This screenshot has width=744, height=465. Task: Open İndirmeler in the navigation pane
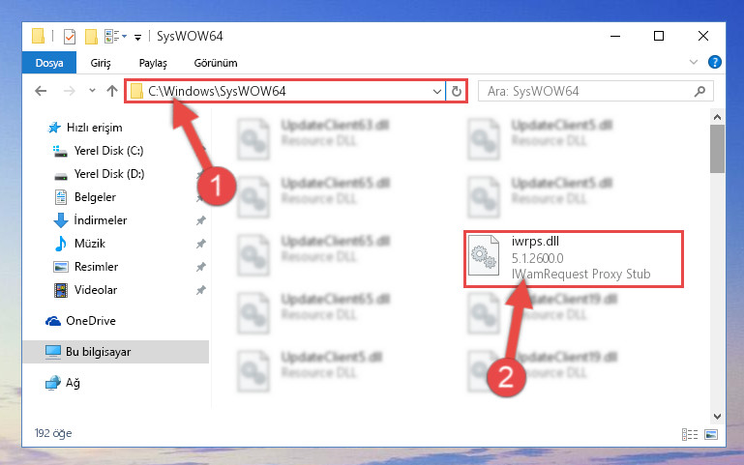pyautogui.click(x=101, y=220)
